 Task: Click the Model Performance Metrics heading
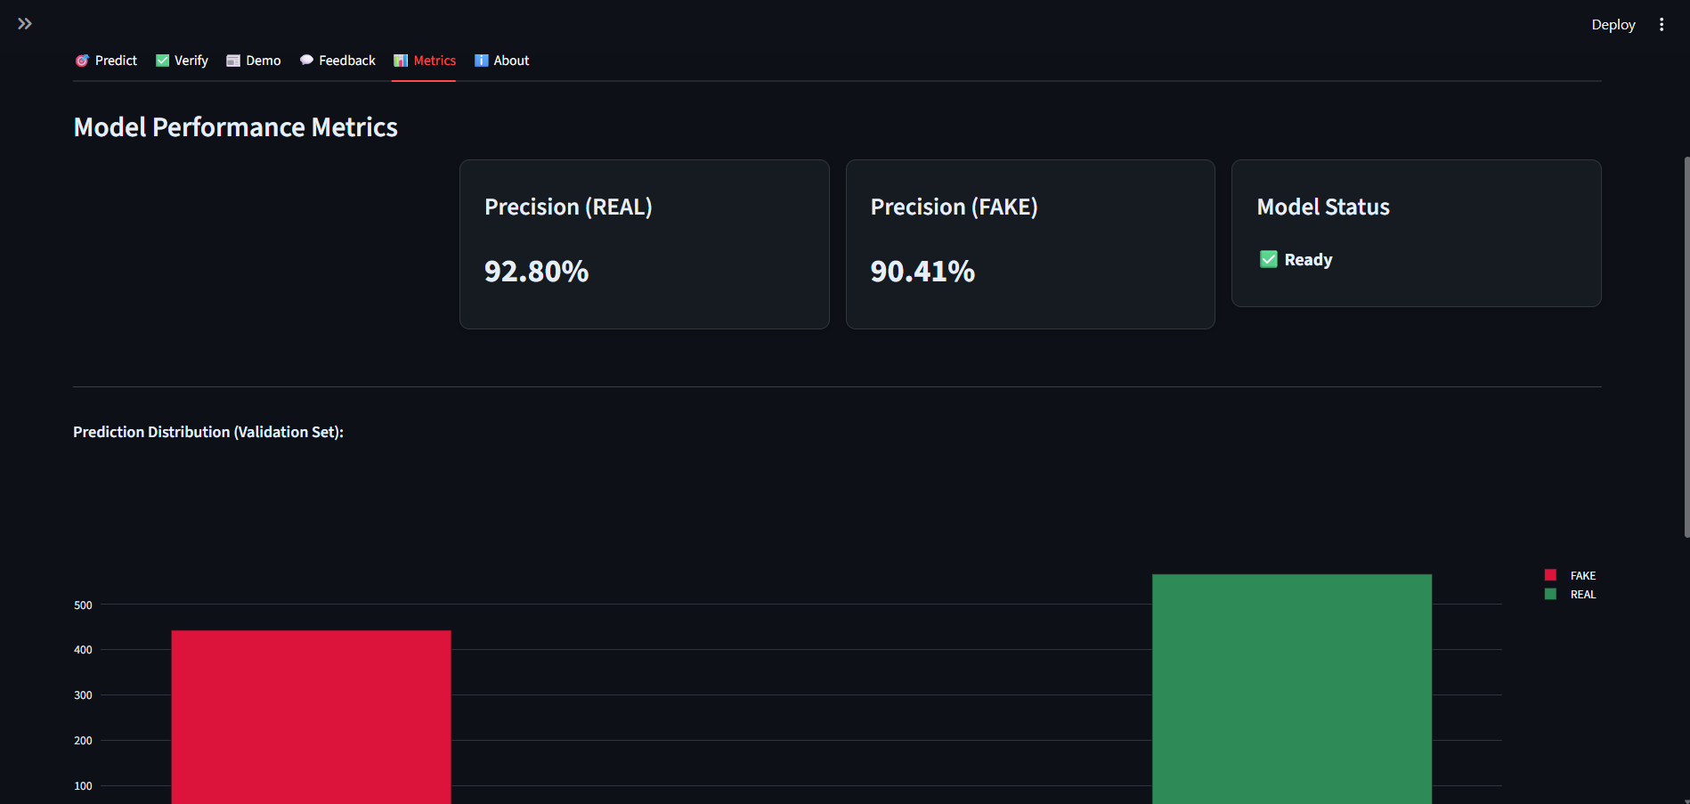pos(235,127)
